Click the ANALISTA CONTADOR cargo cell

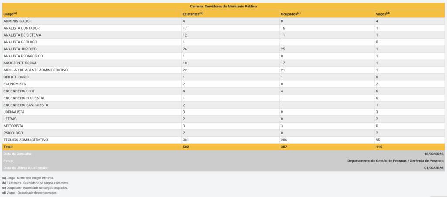21,28
